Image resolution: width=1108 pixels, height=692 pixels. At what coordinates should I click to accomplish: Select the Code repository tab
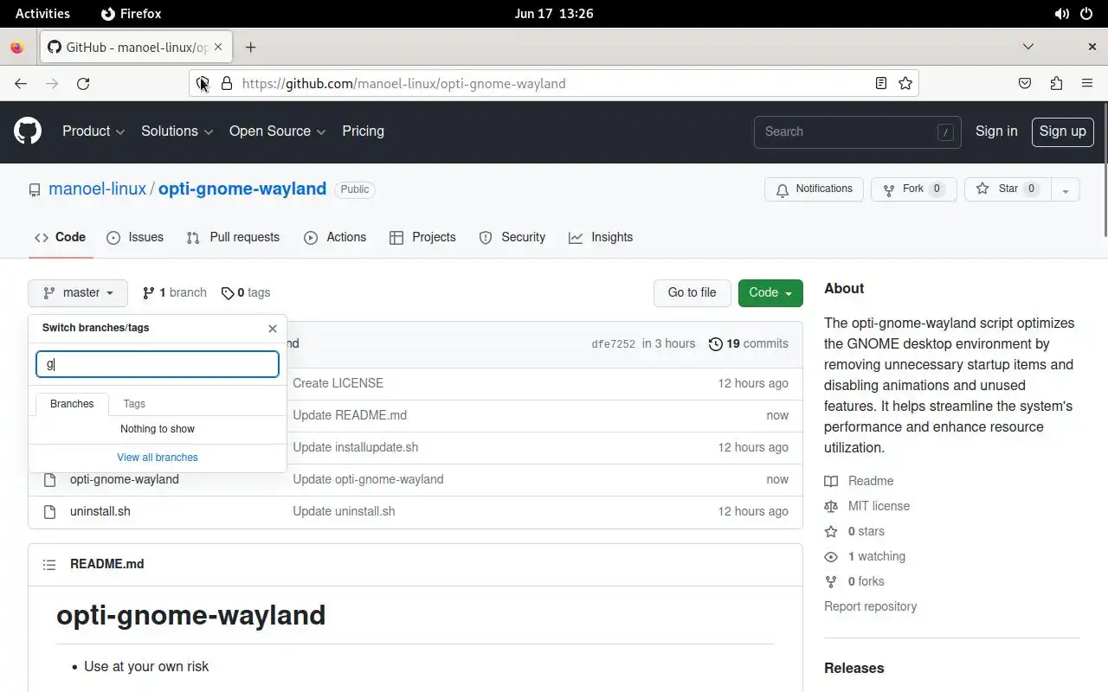pyautogui.click(x=60, y=237)
